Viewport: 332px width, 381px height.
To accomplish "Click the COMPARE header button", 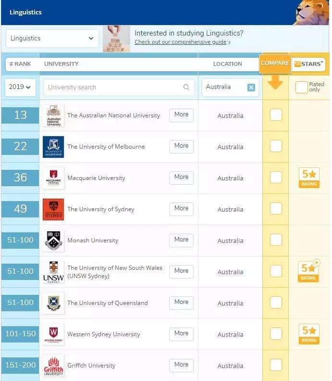I will coord(275,63).
